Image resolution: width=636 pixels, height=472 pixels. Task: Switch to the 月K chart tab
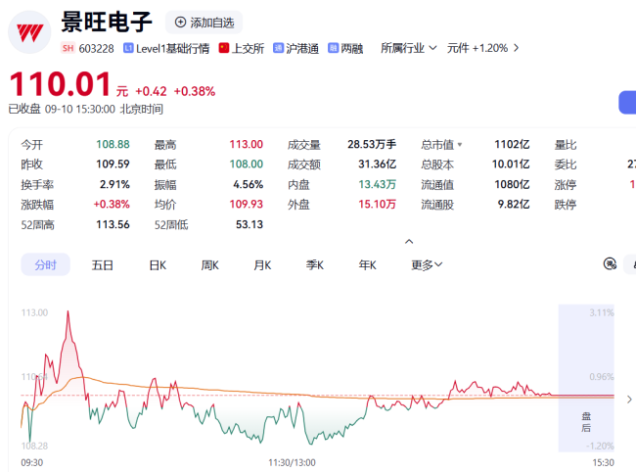(262, 265)
